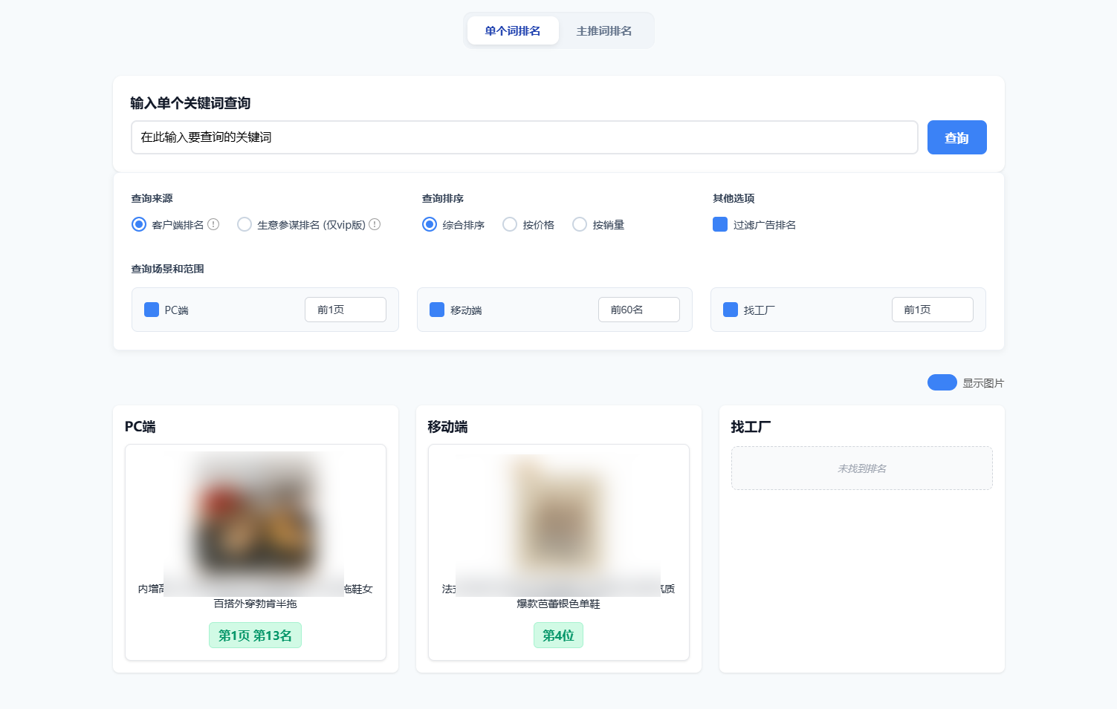Select the 客户端排名 radio option

pyautogui.click(x=139, y=224)
